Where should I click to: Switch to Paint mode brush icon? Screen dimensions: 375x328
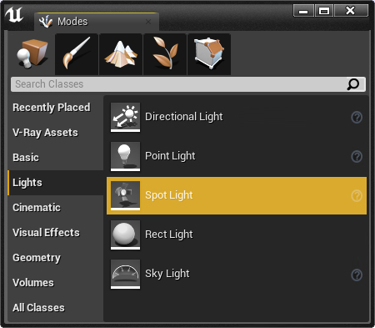coord(77,54)
